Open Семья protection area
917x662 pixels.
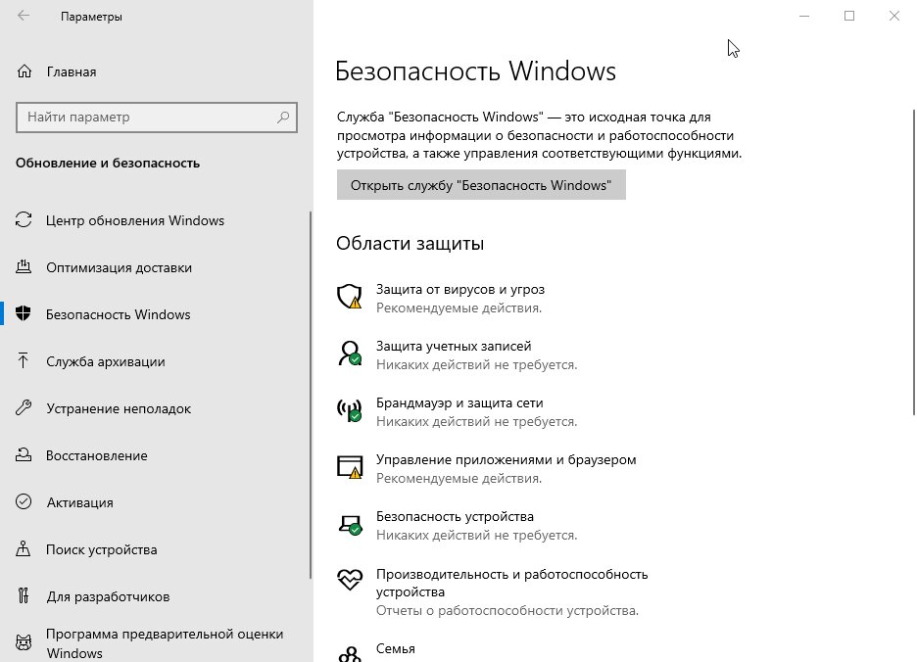coord(396,648)
